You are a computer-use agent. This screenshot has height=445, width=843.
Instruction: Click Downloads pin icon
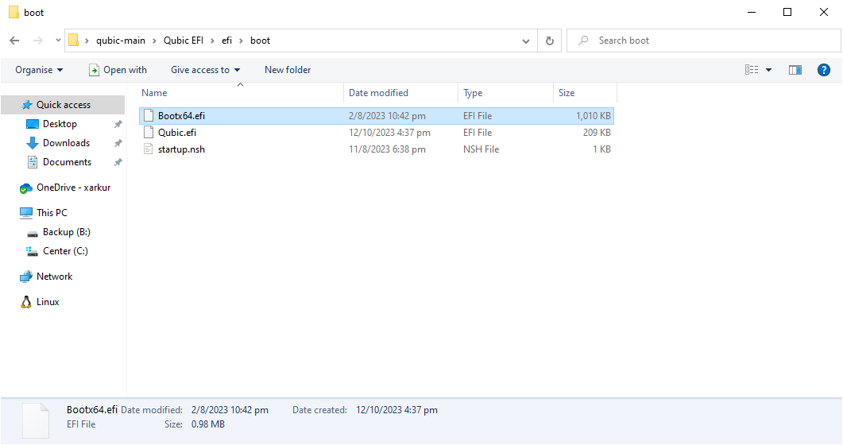[x=118, y=143]
